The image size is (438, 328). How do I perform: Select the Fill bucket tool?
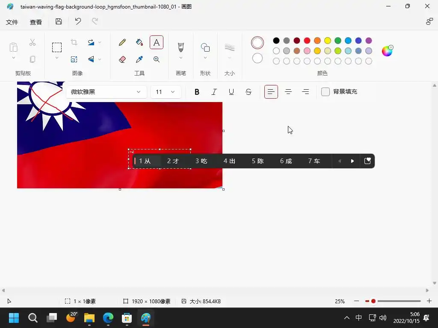[x=139, y=42]
